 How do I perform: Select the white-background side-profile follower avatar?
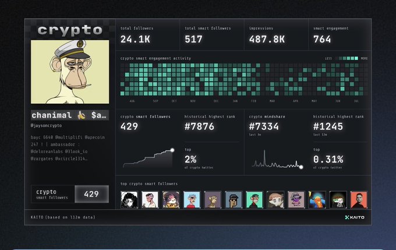click(150, 200)
